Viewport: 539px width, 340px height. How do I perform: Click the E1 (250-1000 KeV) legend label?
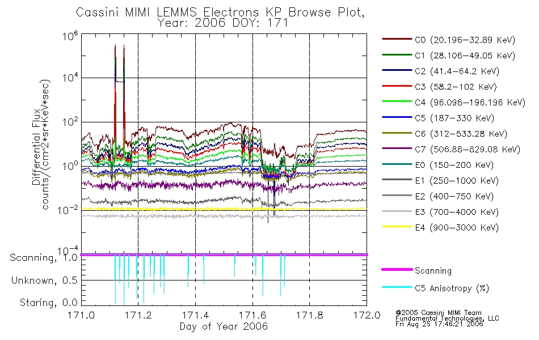pos(457,181)
